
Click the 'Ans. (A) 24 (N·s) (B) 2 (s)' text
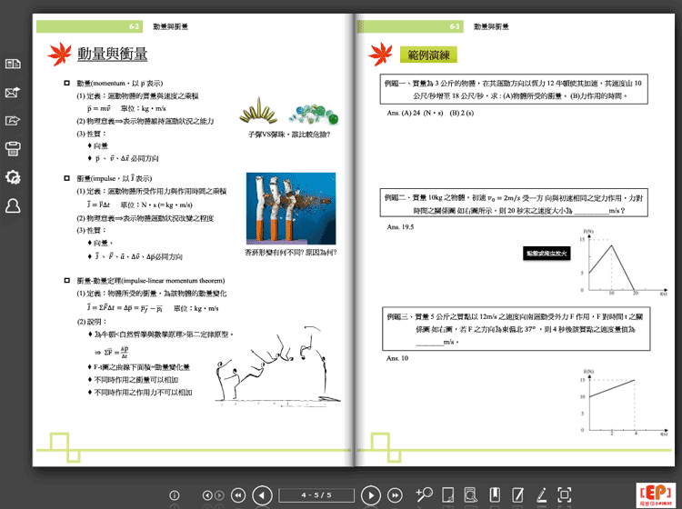(x=430, y=113)
